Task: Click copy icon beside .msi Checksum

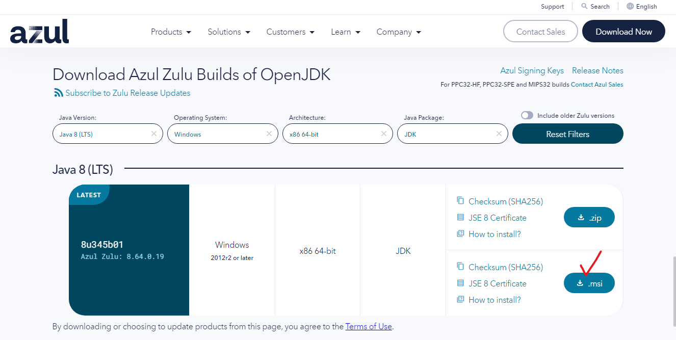Action: 460,267
